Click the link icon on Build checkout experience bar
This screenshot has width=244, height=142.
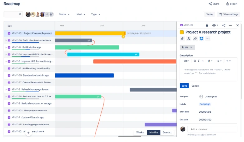click(89, 40)
